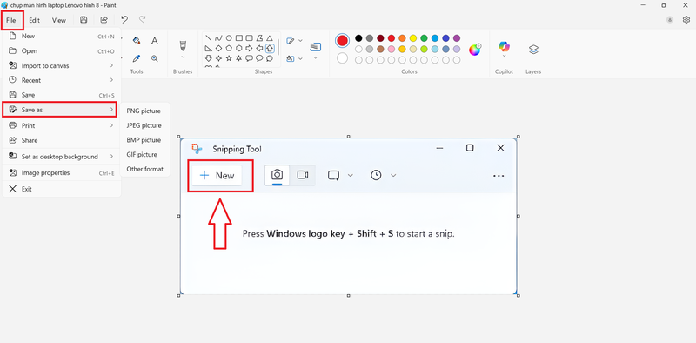The image size is (696, 343).
Task: Pick the Six-point star shape
Action: pos(239,58)
